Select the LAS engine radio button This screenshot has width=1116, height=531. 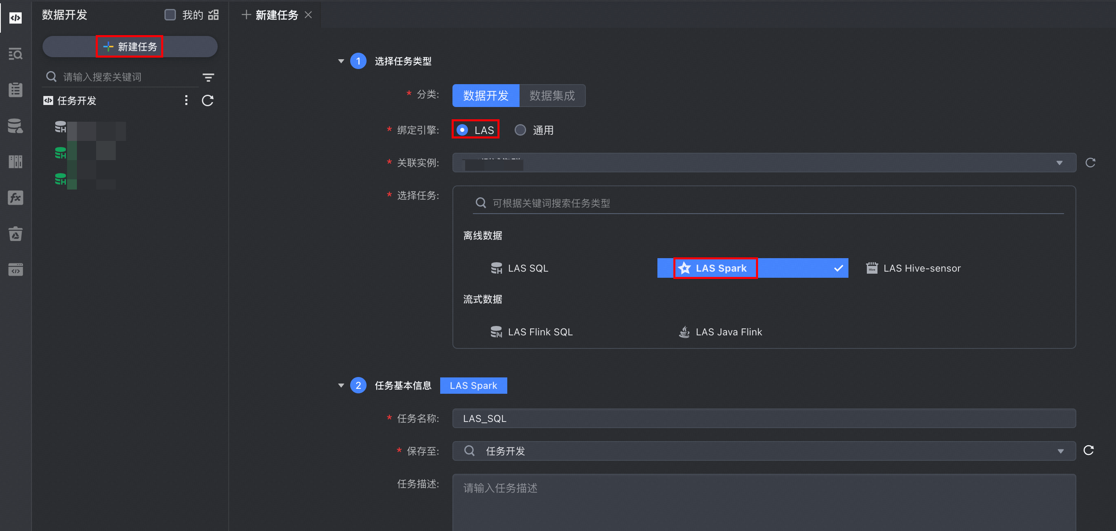coord(463,130)
